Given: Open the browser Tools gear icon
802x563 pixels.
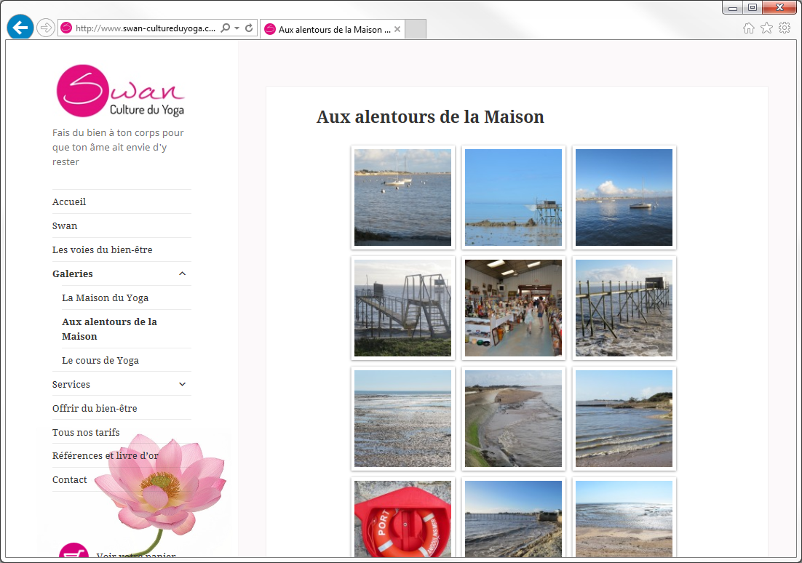Looking at the screenshot, I should pyautogui.click(x=785, y=28).
